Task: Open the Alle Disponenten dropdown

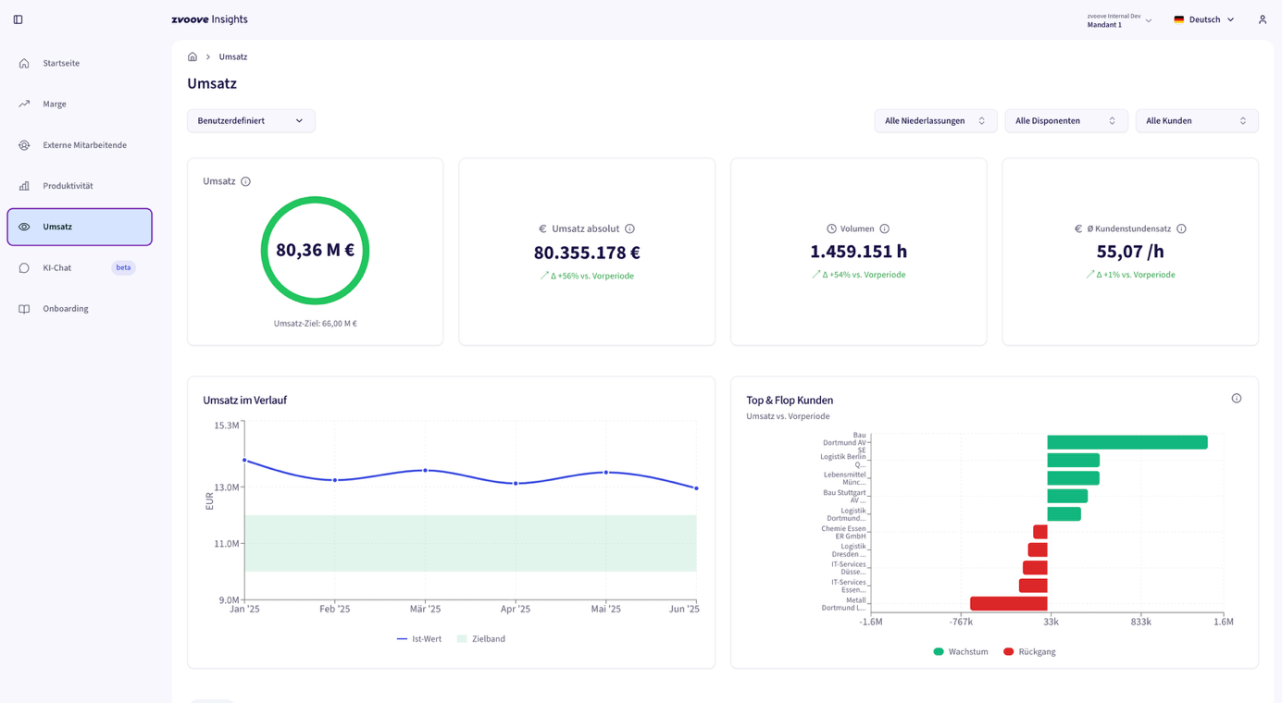Action: pos(1065,121)
